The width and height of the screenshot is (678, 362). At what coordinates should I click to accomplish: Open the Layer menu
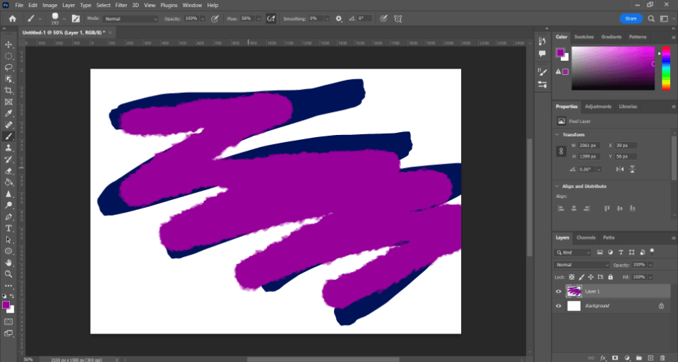point(69,5)
